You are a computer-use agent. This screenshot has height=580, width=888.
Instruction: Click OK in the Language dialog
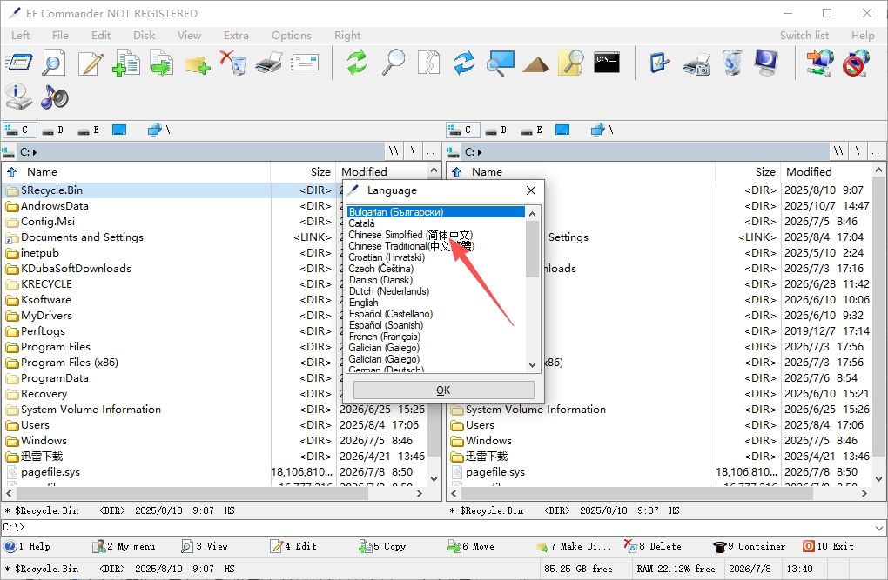[443, 390]
